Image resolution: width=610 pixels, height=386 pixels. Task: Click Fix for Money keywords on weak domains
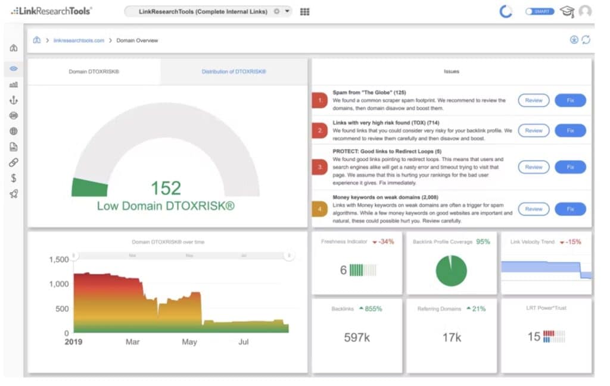click(570, 209)
